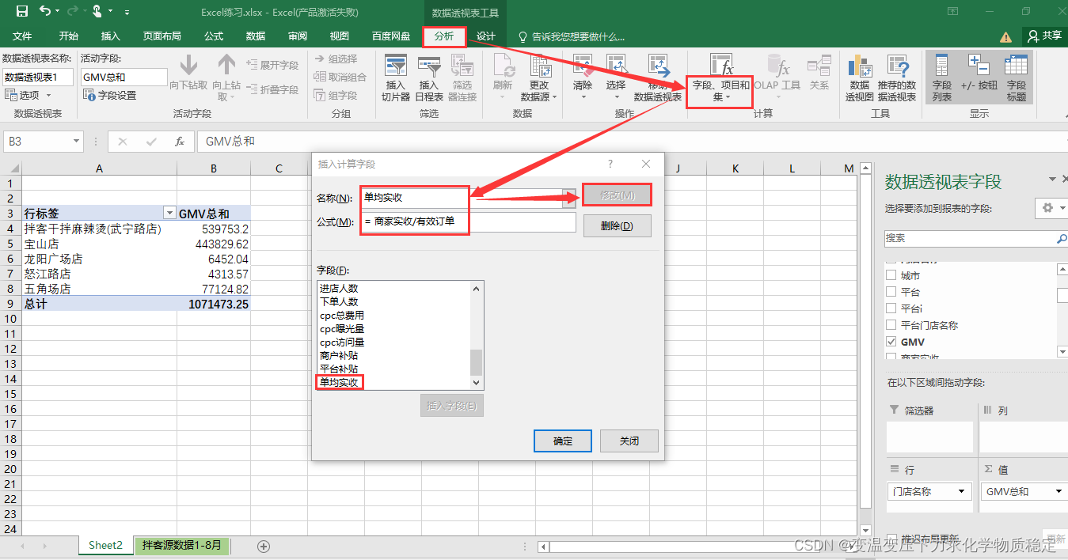The height and width of the screenshot is (560, 1068).
Task: Switch to 公式 ribbon tab
Action: [x=214, y=36]
